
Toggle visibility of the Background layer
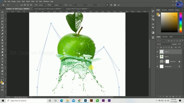158,66
